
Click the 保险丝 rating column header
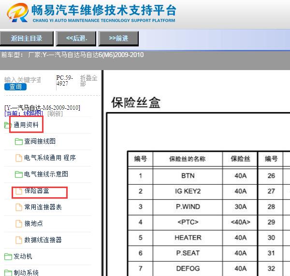pos(240,159)
